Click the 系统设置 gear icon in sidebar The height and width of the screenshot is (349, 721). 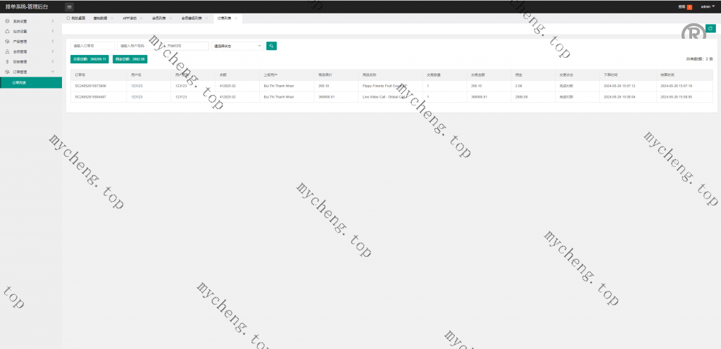pos(8,22)
